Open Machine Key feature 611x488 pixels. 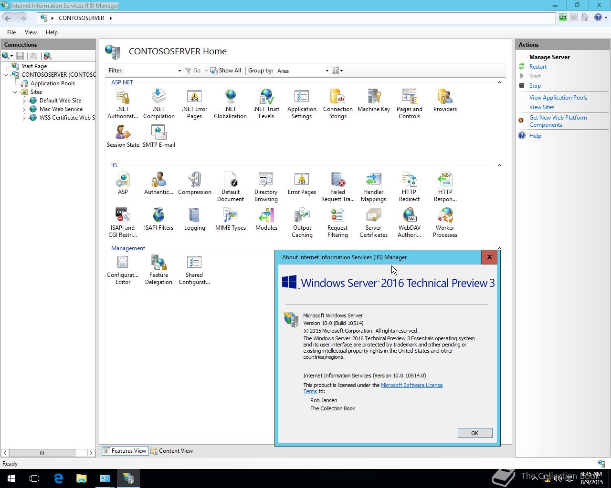click(x=373, y=101)
